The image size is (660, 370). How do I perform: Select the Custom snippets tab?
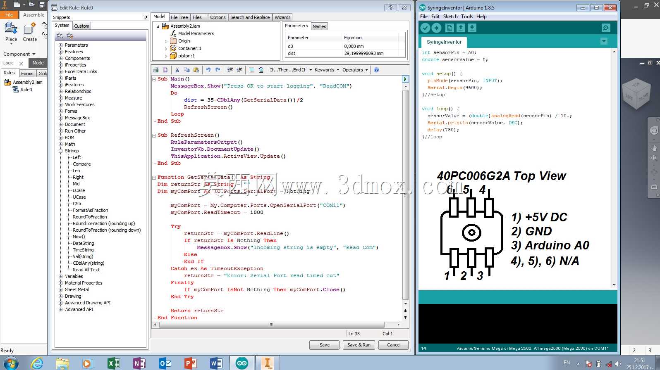pyautogui.click(x=81, y=26)
